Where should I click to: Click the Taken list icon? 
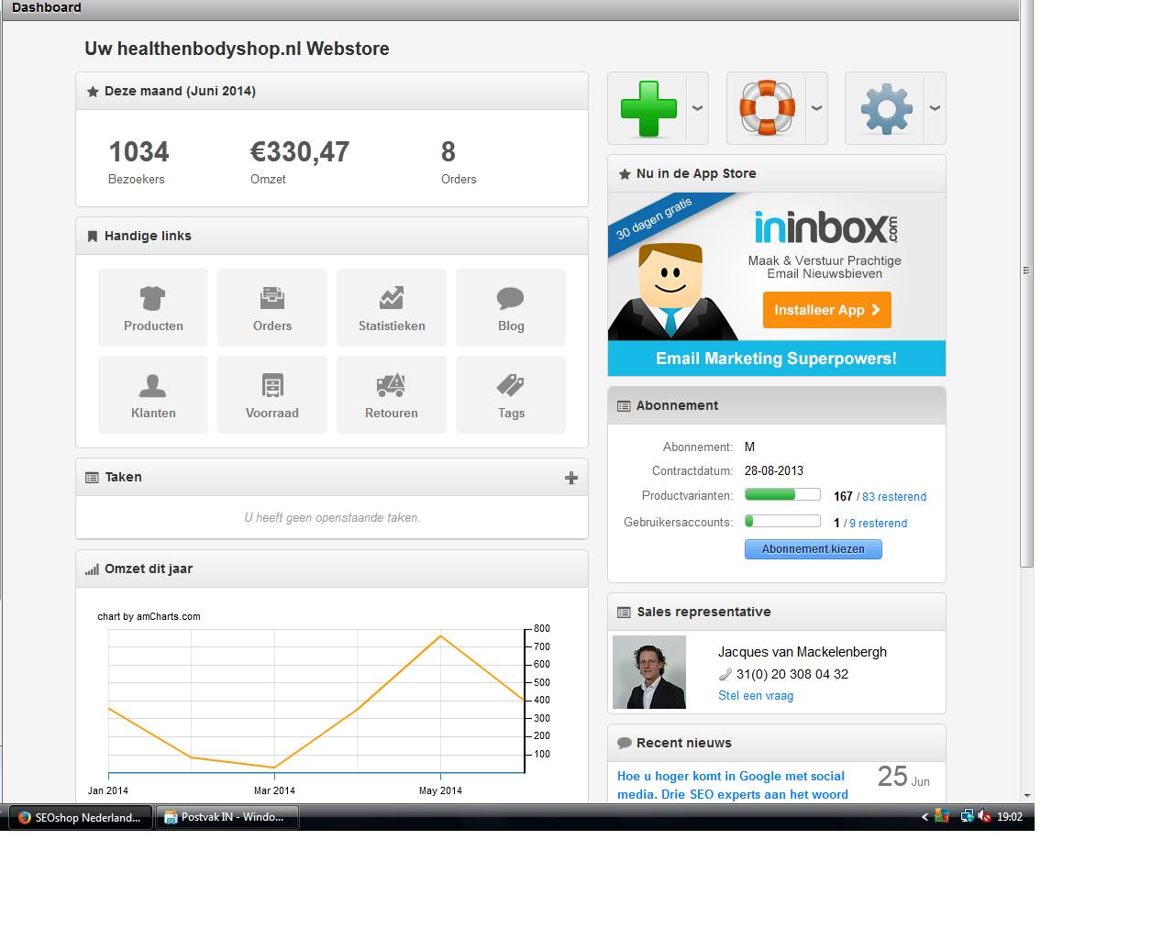point(92,478)
